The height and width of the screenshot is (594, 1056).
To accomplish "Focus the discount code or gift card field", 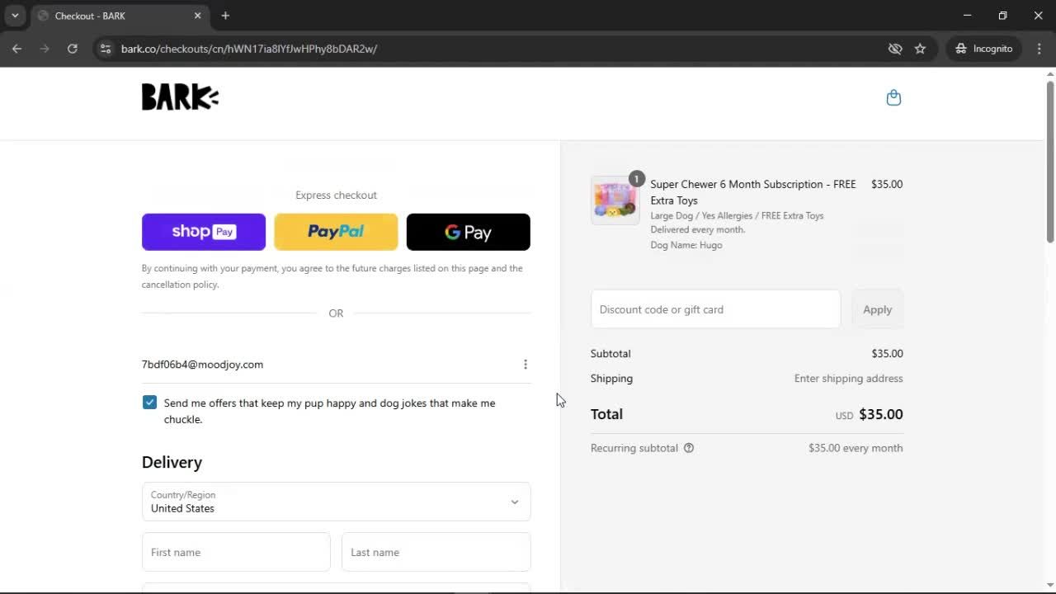I will click(x=715, y=309).
